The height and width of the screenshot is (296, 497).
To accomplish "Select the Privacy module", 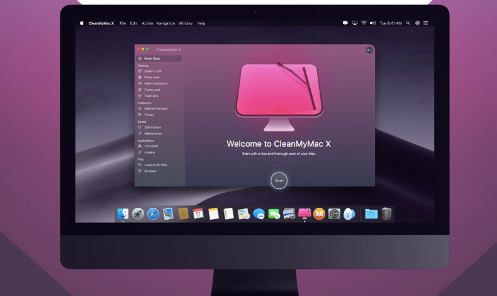I will click(x=149, y=115).
